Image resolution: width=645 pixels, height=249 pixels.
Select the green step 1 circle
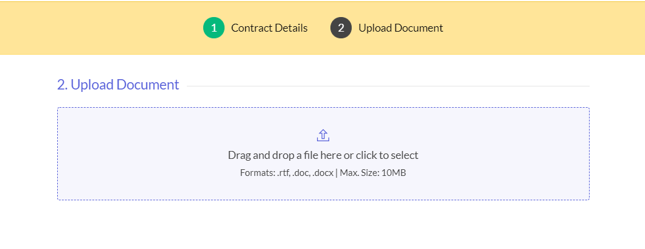coord(214,28)
